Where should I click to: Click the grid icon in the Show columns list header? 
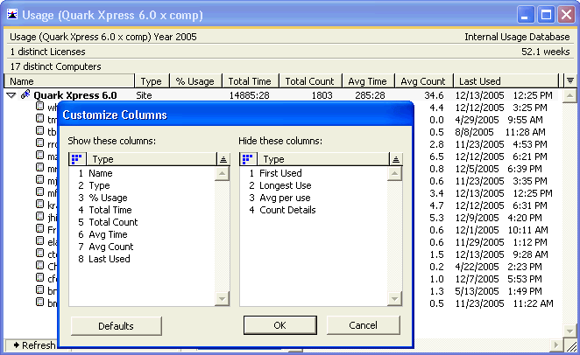click(x=77, y=159)
